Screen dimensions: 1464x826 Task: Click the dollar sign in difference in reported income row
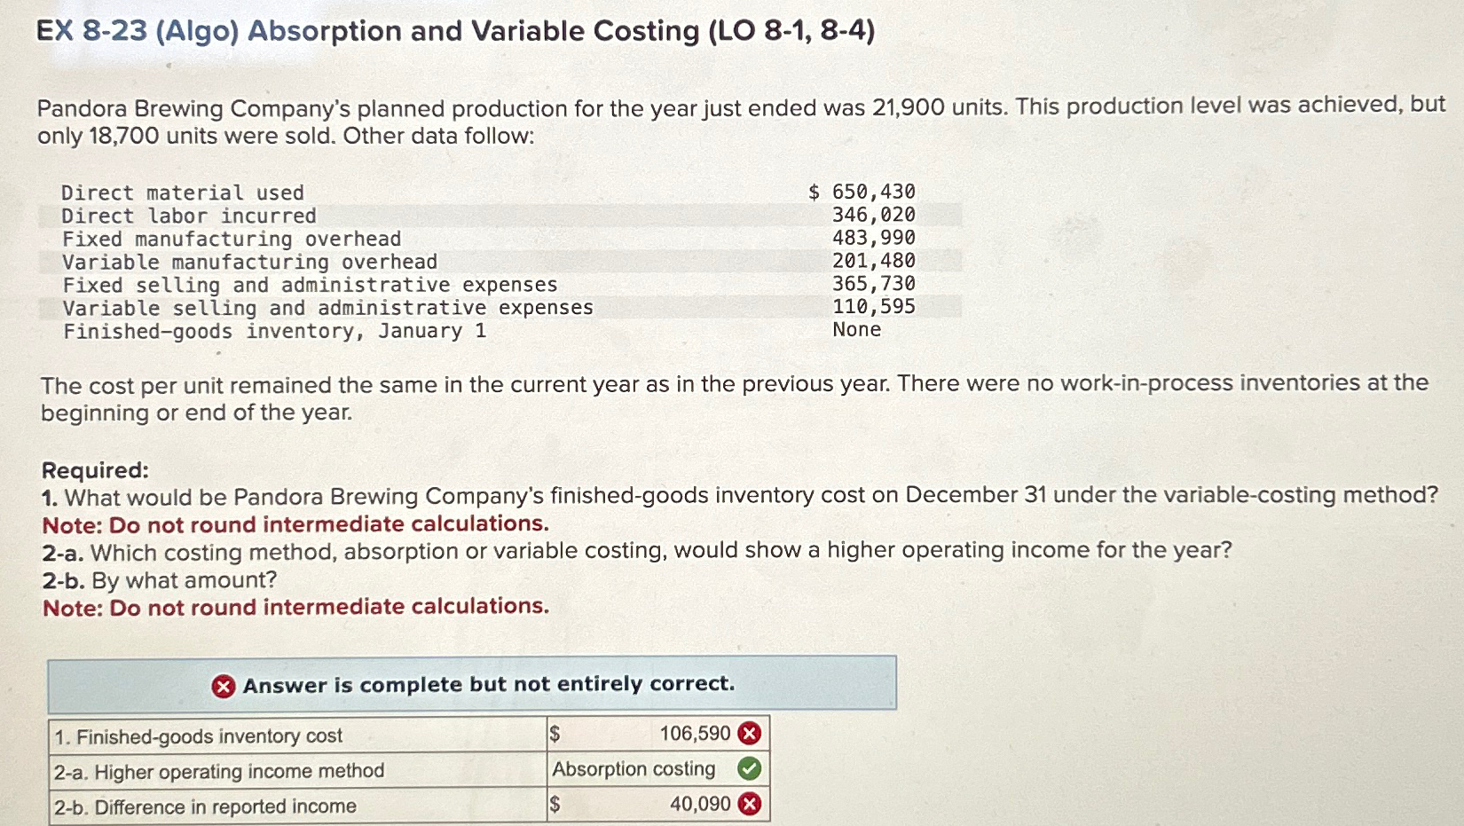[x=556, y=805]
